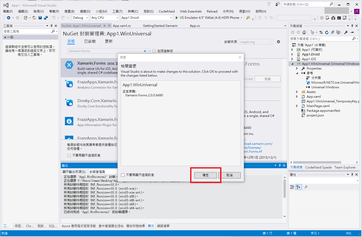Open the 檔案(F) file menu

8,11
